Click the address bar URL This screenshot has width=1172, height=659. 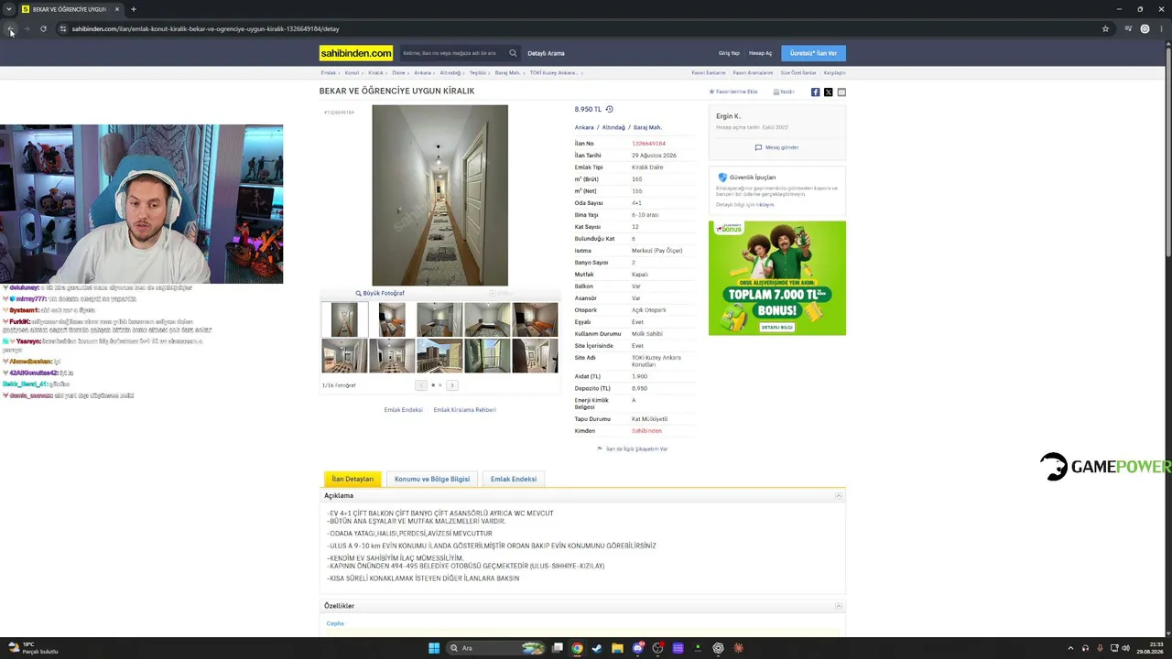[205, 29]
